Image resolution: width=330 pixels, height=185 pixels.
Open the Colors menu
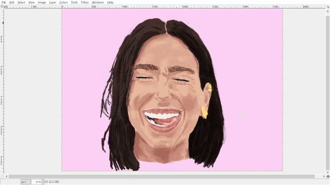[63, 2]
